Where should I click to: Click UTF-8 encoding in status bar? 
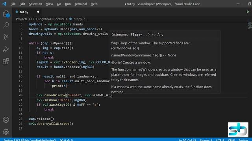pyautogui.click(x=220, y=140)
